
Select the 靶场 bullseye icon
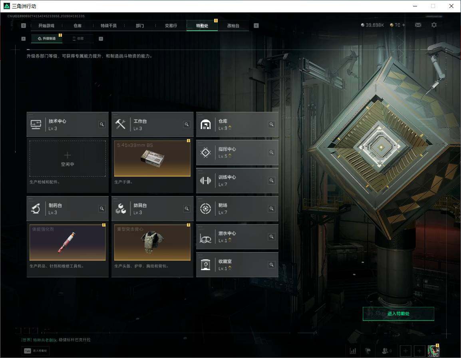pyautogui.click(x=205, y=209)
